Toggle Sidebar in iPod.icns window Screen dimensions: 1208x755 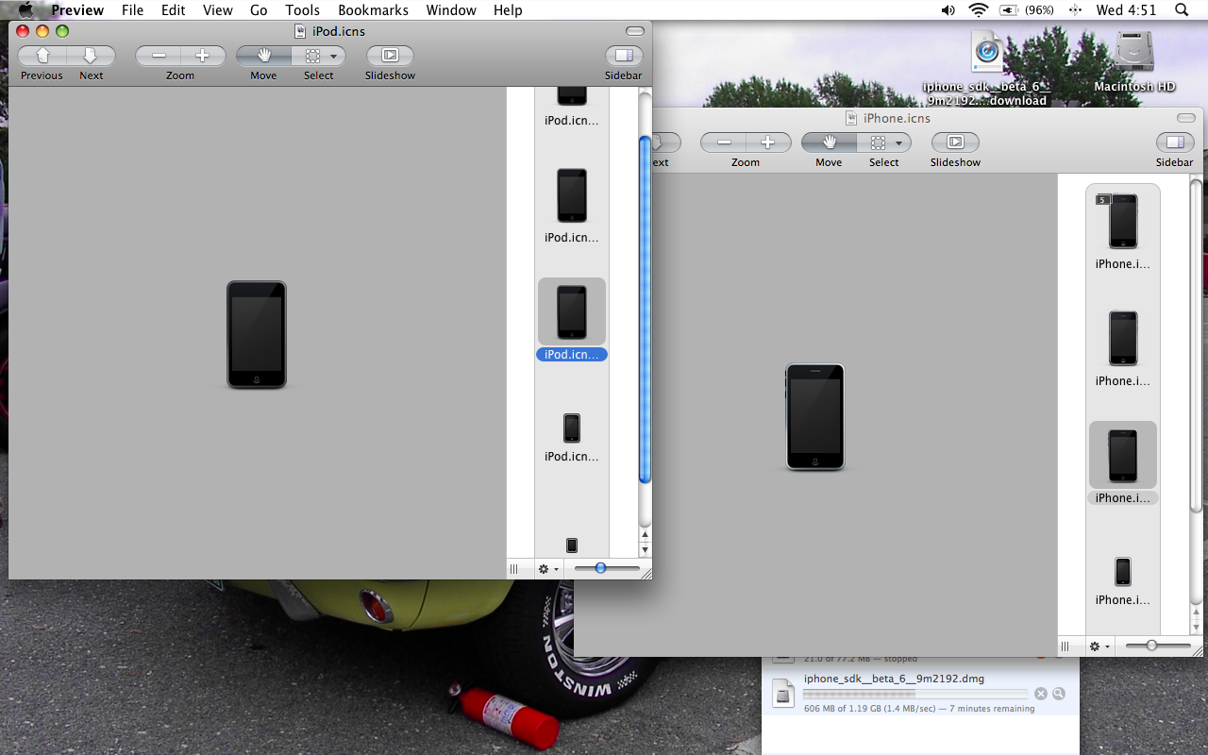(623, 56)
